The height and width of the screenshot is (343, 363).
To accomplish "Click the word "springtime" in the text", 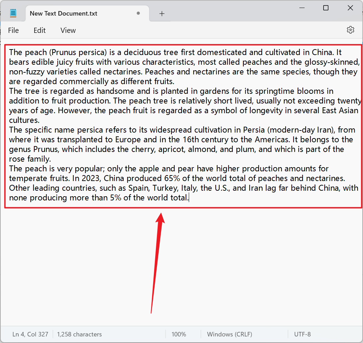I will tap(275, 91).
